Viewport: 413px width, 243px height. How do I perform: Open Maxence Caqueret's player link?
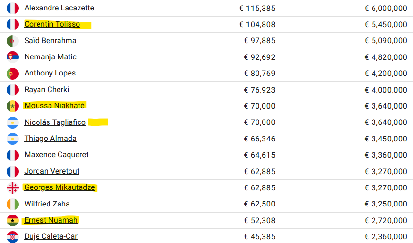click(56, 154)
